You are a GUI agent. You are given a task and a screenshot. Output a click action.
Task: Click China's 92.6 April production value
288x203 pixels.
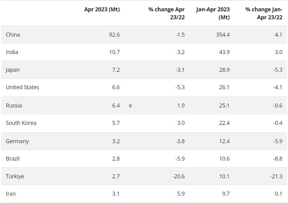(114, 34)
